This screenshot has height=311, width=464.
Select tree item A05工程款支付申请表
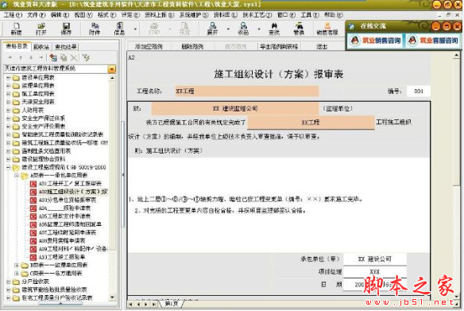coord(64,216)
